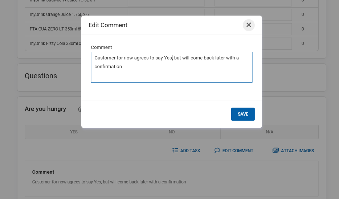
Task: Click the Edit Comment dialog title
Action: point(108,25)
